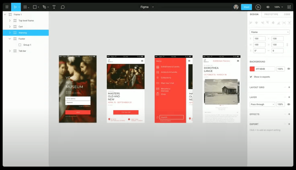This screenshot has height=170, width=296.
Task: Select the Pen tool
Action: pos(44,7)
